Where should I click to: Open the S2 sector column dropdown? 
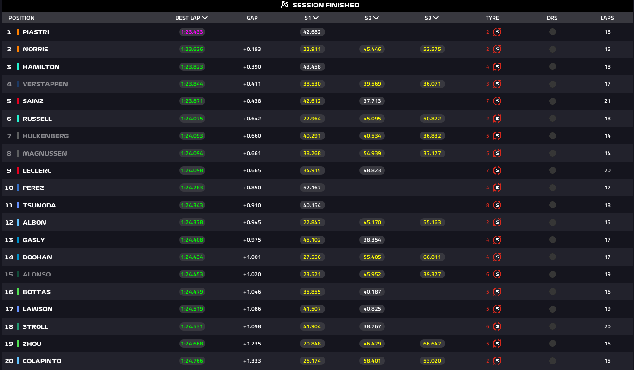(376, 18)
